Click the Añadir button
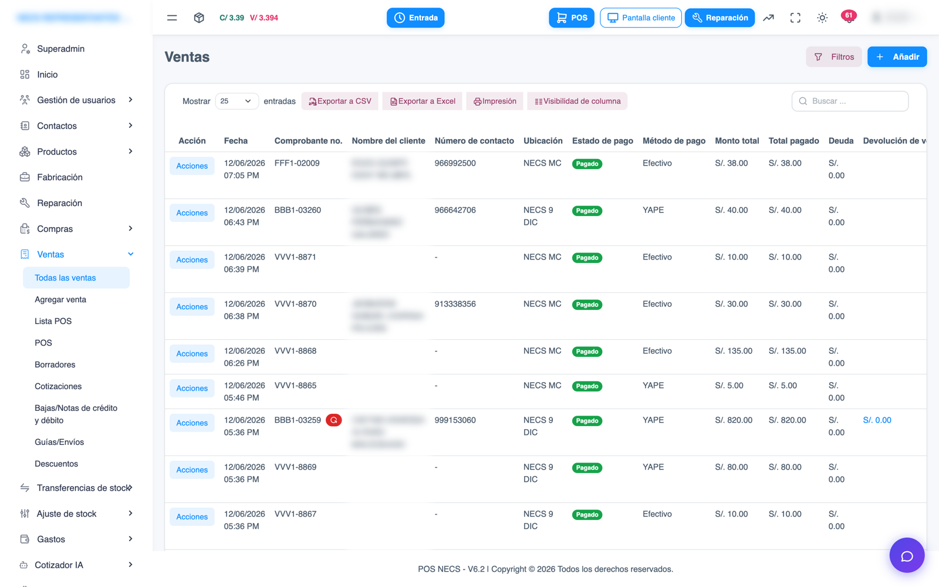Screen dimensions: 939x587 click(x=897, y=57)
